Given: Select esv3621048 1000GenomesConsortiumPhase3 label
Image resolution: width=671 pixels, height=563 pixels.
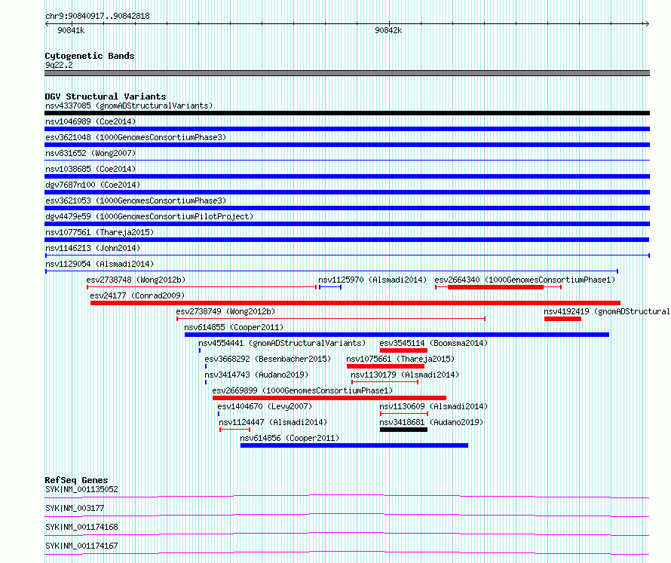Looking at the screenshot, I should click(x=136, y=137).
